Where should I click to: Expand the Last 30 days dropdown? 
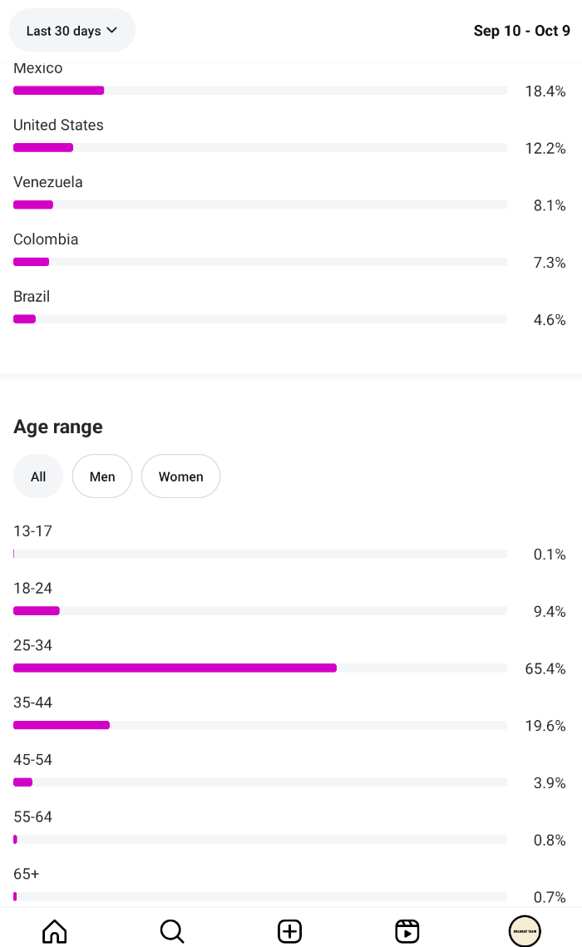72,31
